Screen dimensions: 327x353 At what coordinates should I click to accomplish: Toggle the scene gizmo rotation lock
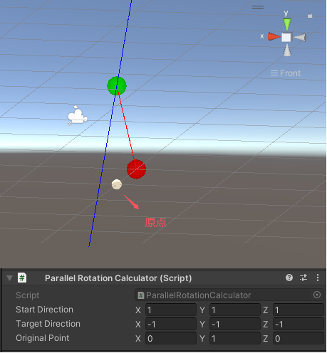(x=310, y=15)
